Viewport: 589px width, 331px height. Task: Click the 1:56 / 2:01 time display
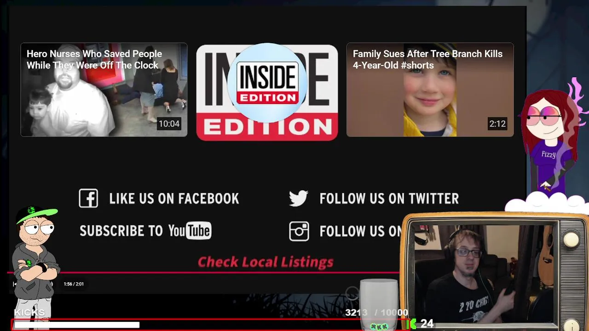pos(74,284)
